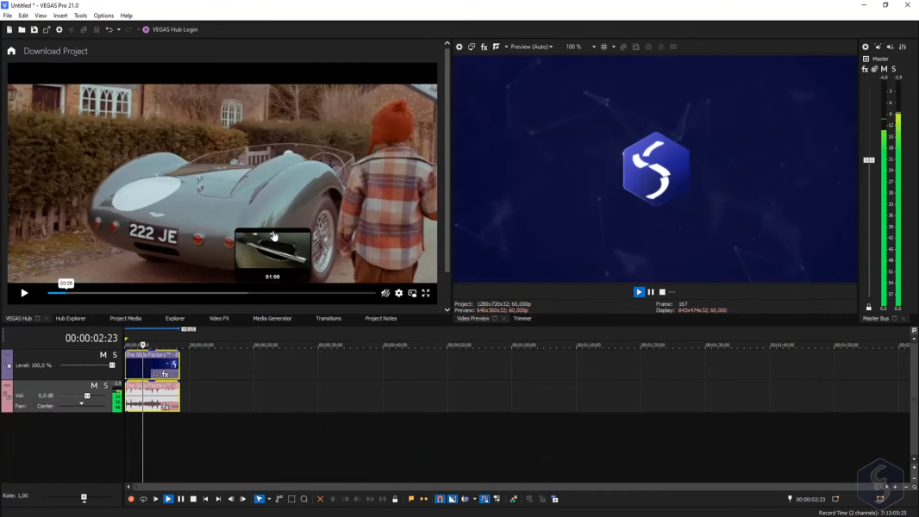
Task: Select the Normal Edit tool
Action: click(x=259, y=500)
